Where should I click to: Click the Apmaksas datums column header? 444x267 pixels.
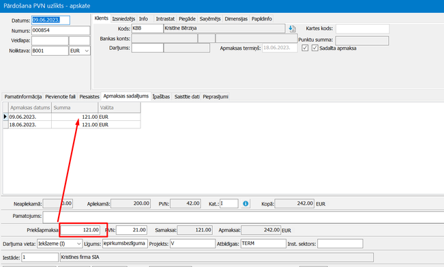click(x=30, y=108)
